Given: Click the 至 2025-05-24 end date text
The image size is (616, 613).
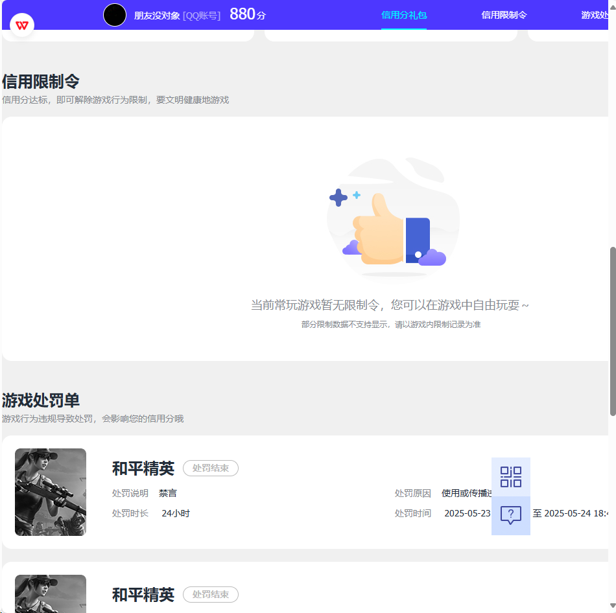Looking at the screenshot, I should coord(570,513).
